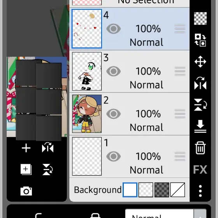
Task: Click the camera import photo icon
Action: pyautogui.click(x=26, y=191)
